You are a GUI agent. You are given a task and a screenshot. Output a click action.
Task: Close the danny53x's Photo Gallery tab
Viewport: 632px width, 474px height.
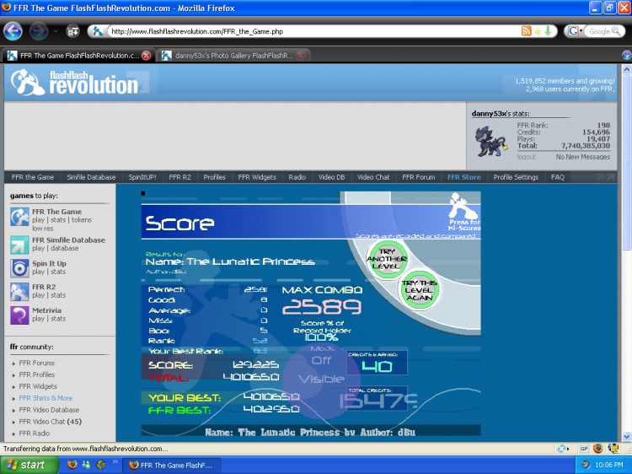coord(301,56)
